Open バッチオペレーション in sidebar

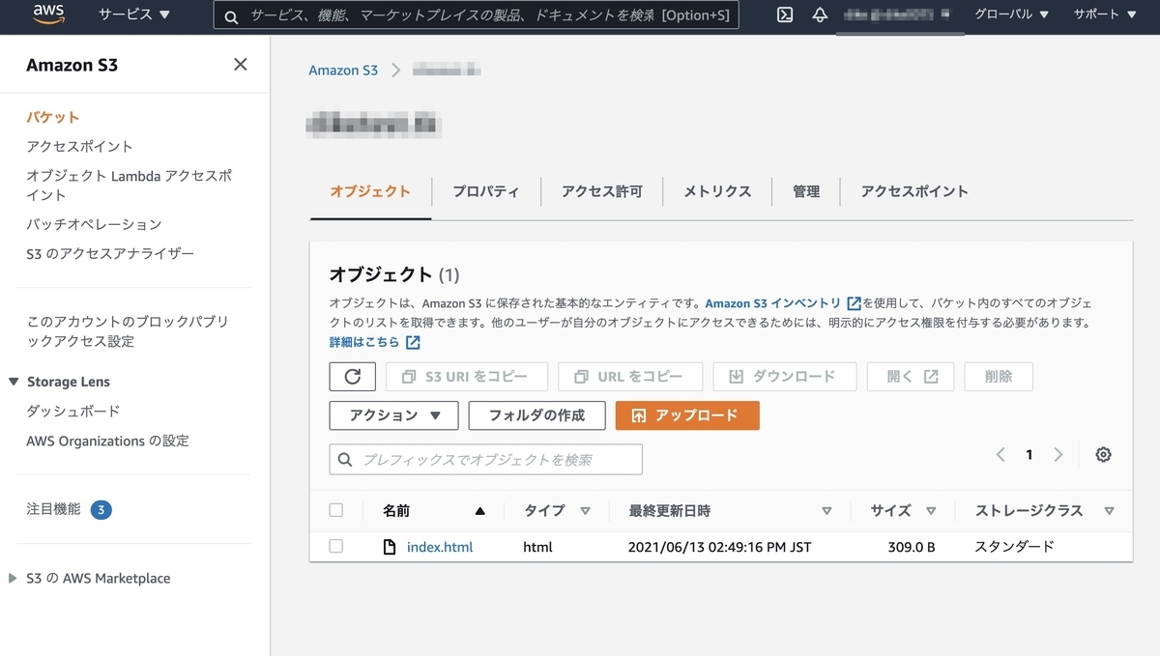94,224
